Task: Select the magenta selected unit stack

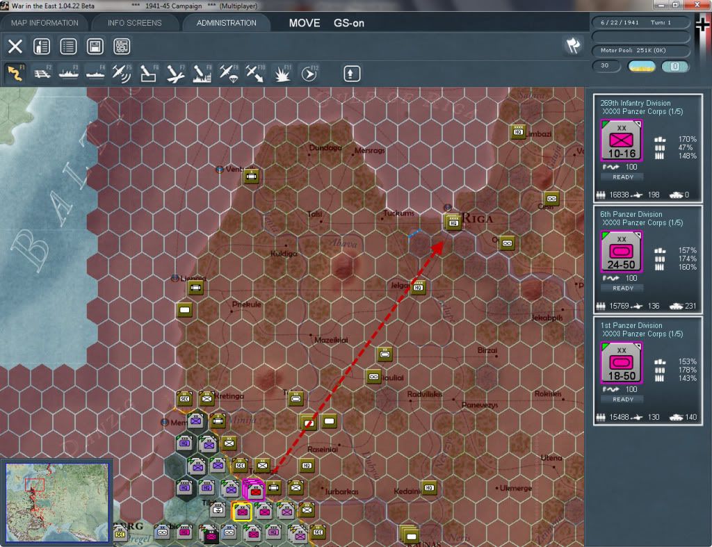Action: pos(254,490)
